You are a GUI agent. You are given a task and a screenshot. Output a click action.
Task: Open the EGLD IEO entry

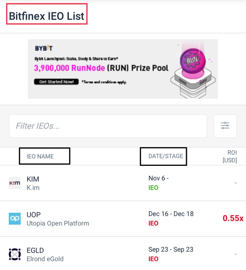(35, 250)
